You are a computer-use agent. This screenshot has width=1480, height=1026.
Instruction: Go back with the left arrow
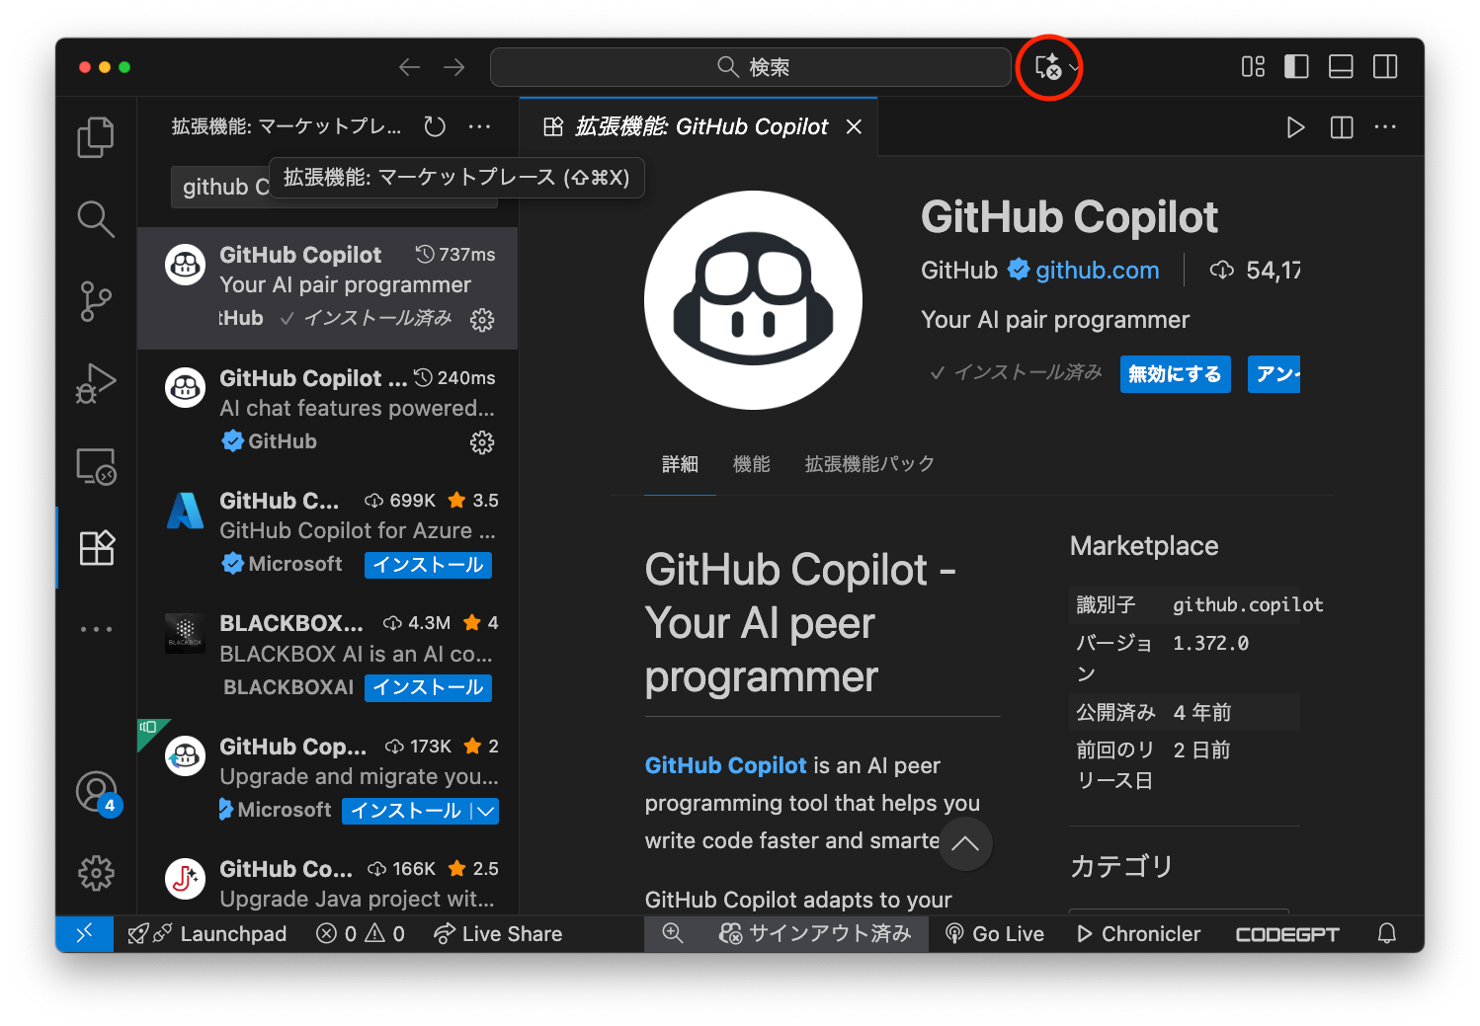(409, 67)
